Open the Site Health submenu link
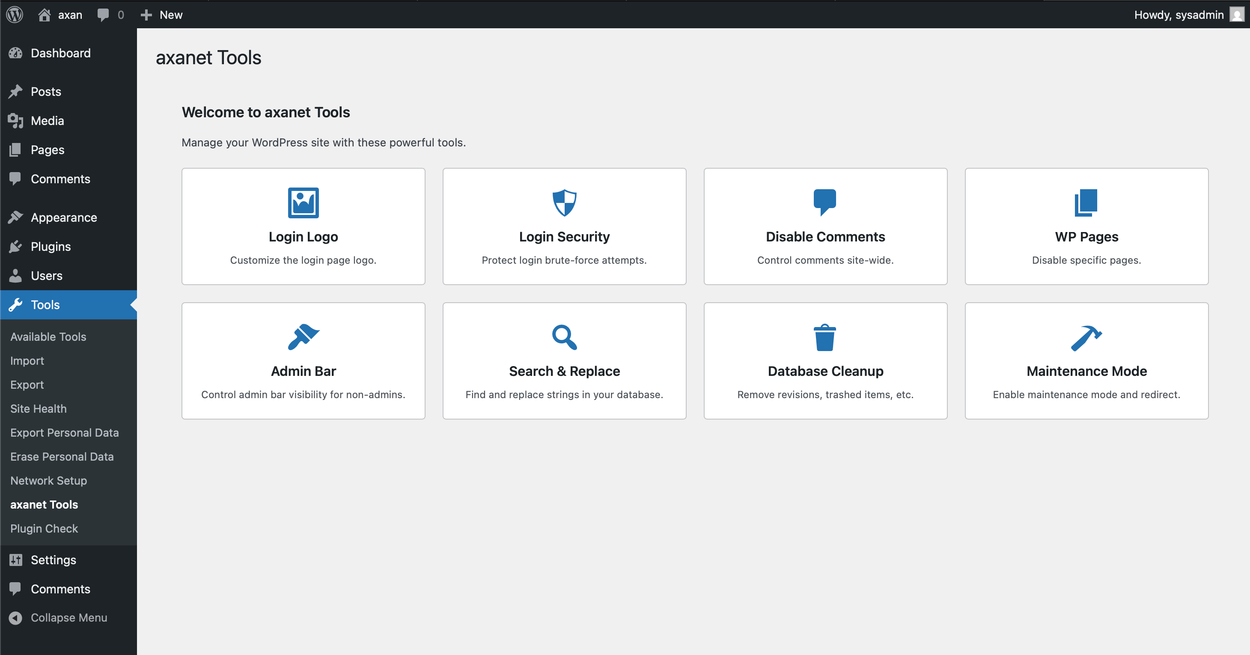 point(39,408)
